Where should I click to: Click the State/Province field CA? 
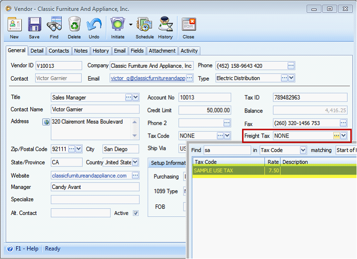67,162
